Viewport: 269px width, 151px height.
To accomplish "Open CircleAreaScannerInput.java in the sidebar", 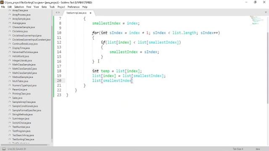I will click(x=27, y=35).
